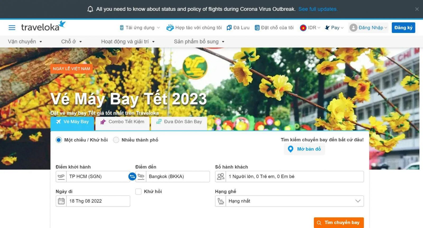Click the Đăng ký register button
The width and height of the screenshot is (423, 228).
pos(403,27)
